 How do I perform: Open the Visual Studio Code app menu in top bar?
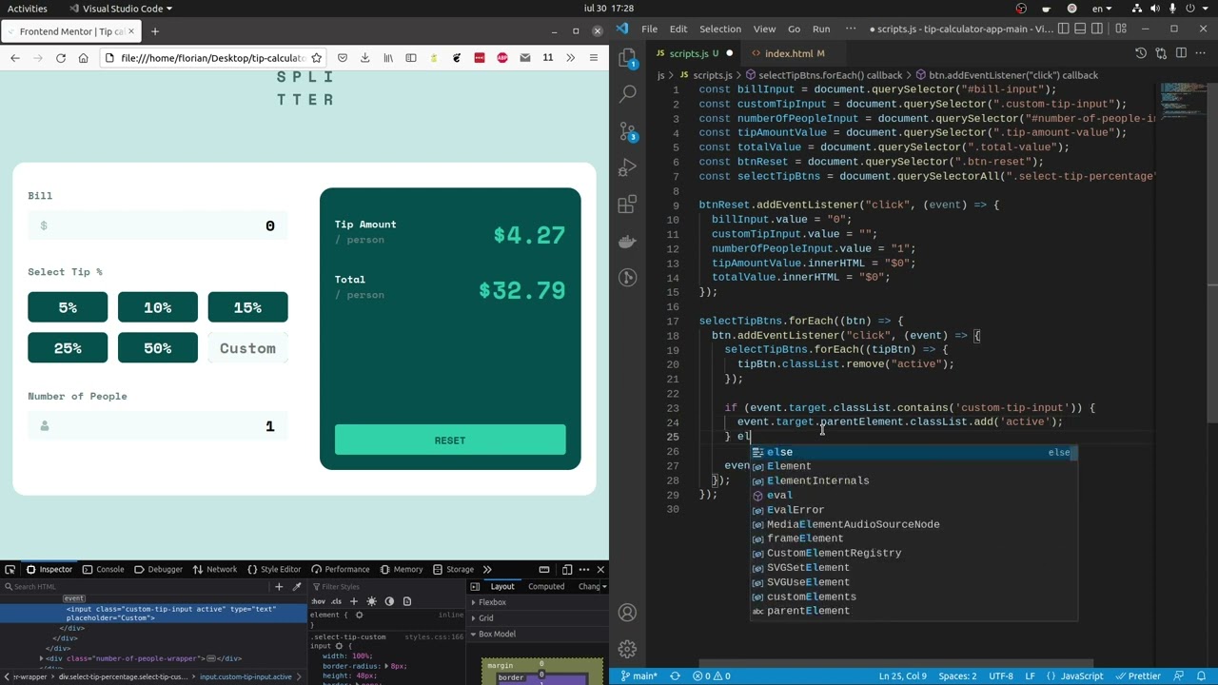122,9
